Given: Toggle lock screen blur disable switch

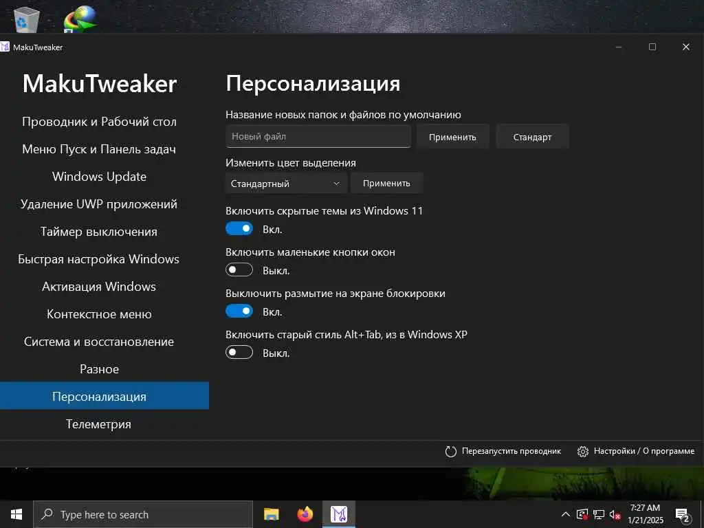Looking at the screenshot, I should click(239, 311).
